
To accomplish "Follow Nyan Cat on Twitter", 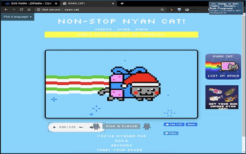I will [x=171, y=133].
